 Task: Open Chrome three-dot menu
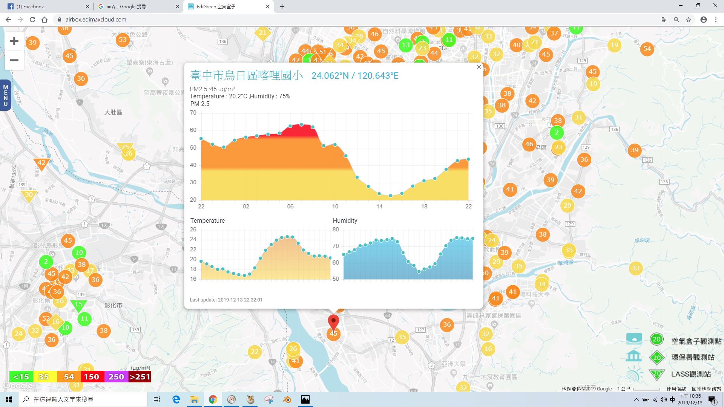point(716,20)
